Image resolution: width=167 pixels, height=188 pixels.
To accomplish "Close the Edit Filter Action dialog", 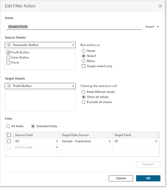I will pos(160,6).
